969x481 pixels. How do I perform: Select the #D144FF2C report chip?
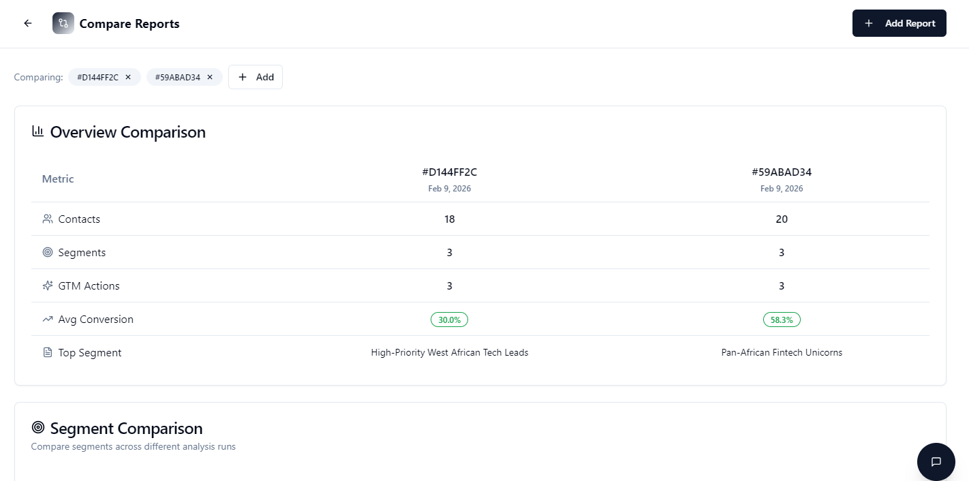[x=98, y=77]
